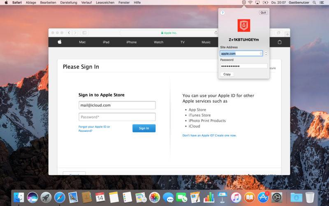Open Contacts in the Dock

click(86, 197)
